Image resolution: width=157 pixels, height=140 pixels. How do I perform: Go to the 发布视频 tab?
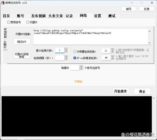coord(38,16)
